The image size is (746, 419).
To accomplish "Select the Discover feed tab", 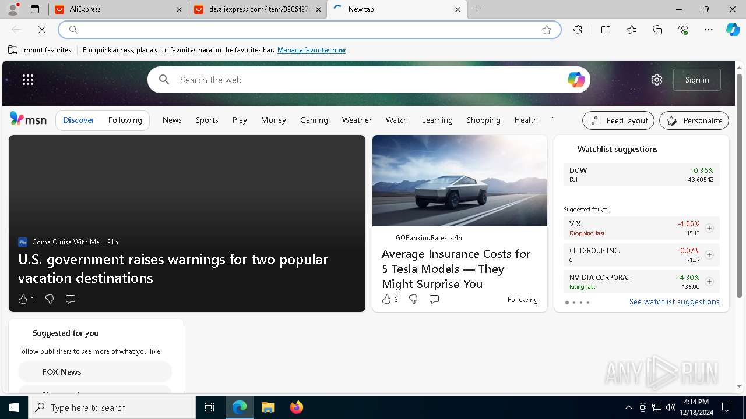I will 79,120.
